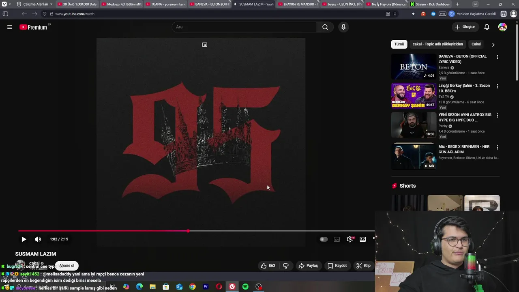Select the Tümü filter chip
This screenshot has height=292, width=519.
pos(399,44)
